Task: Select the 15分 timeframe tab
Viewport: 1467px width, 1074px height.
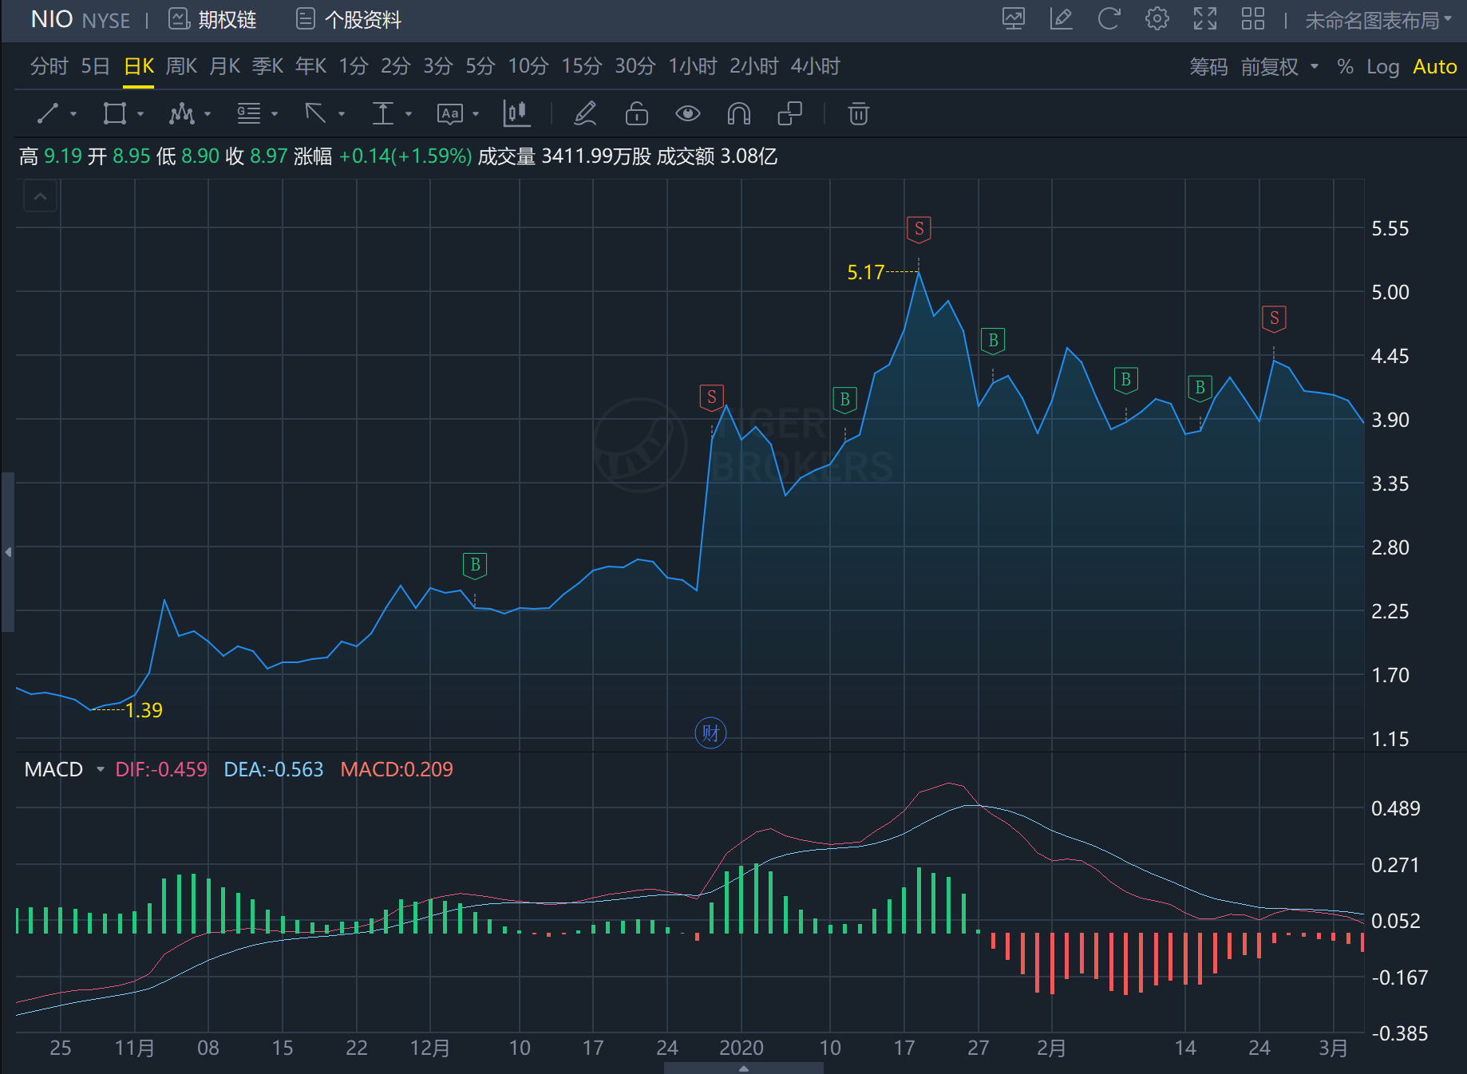Action: coord(581,66)
